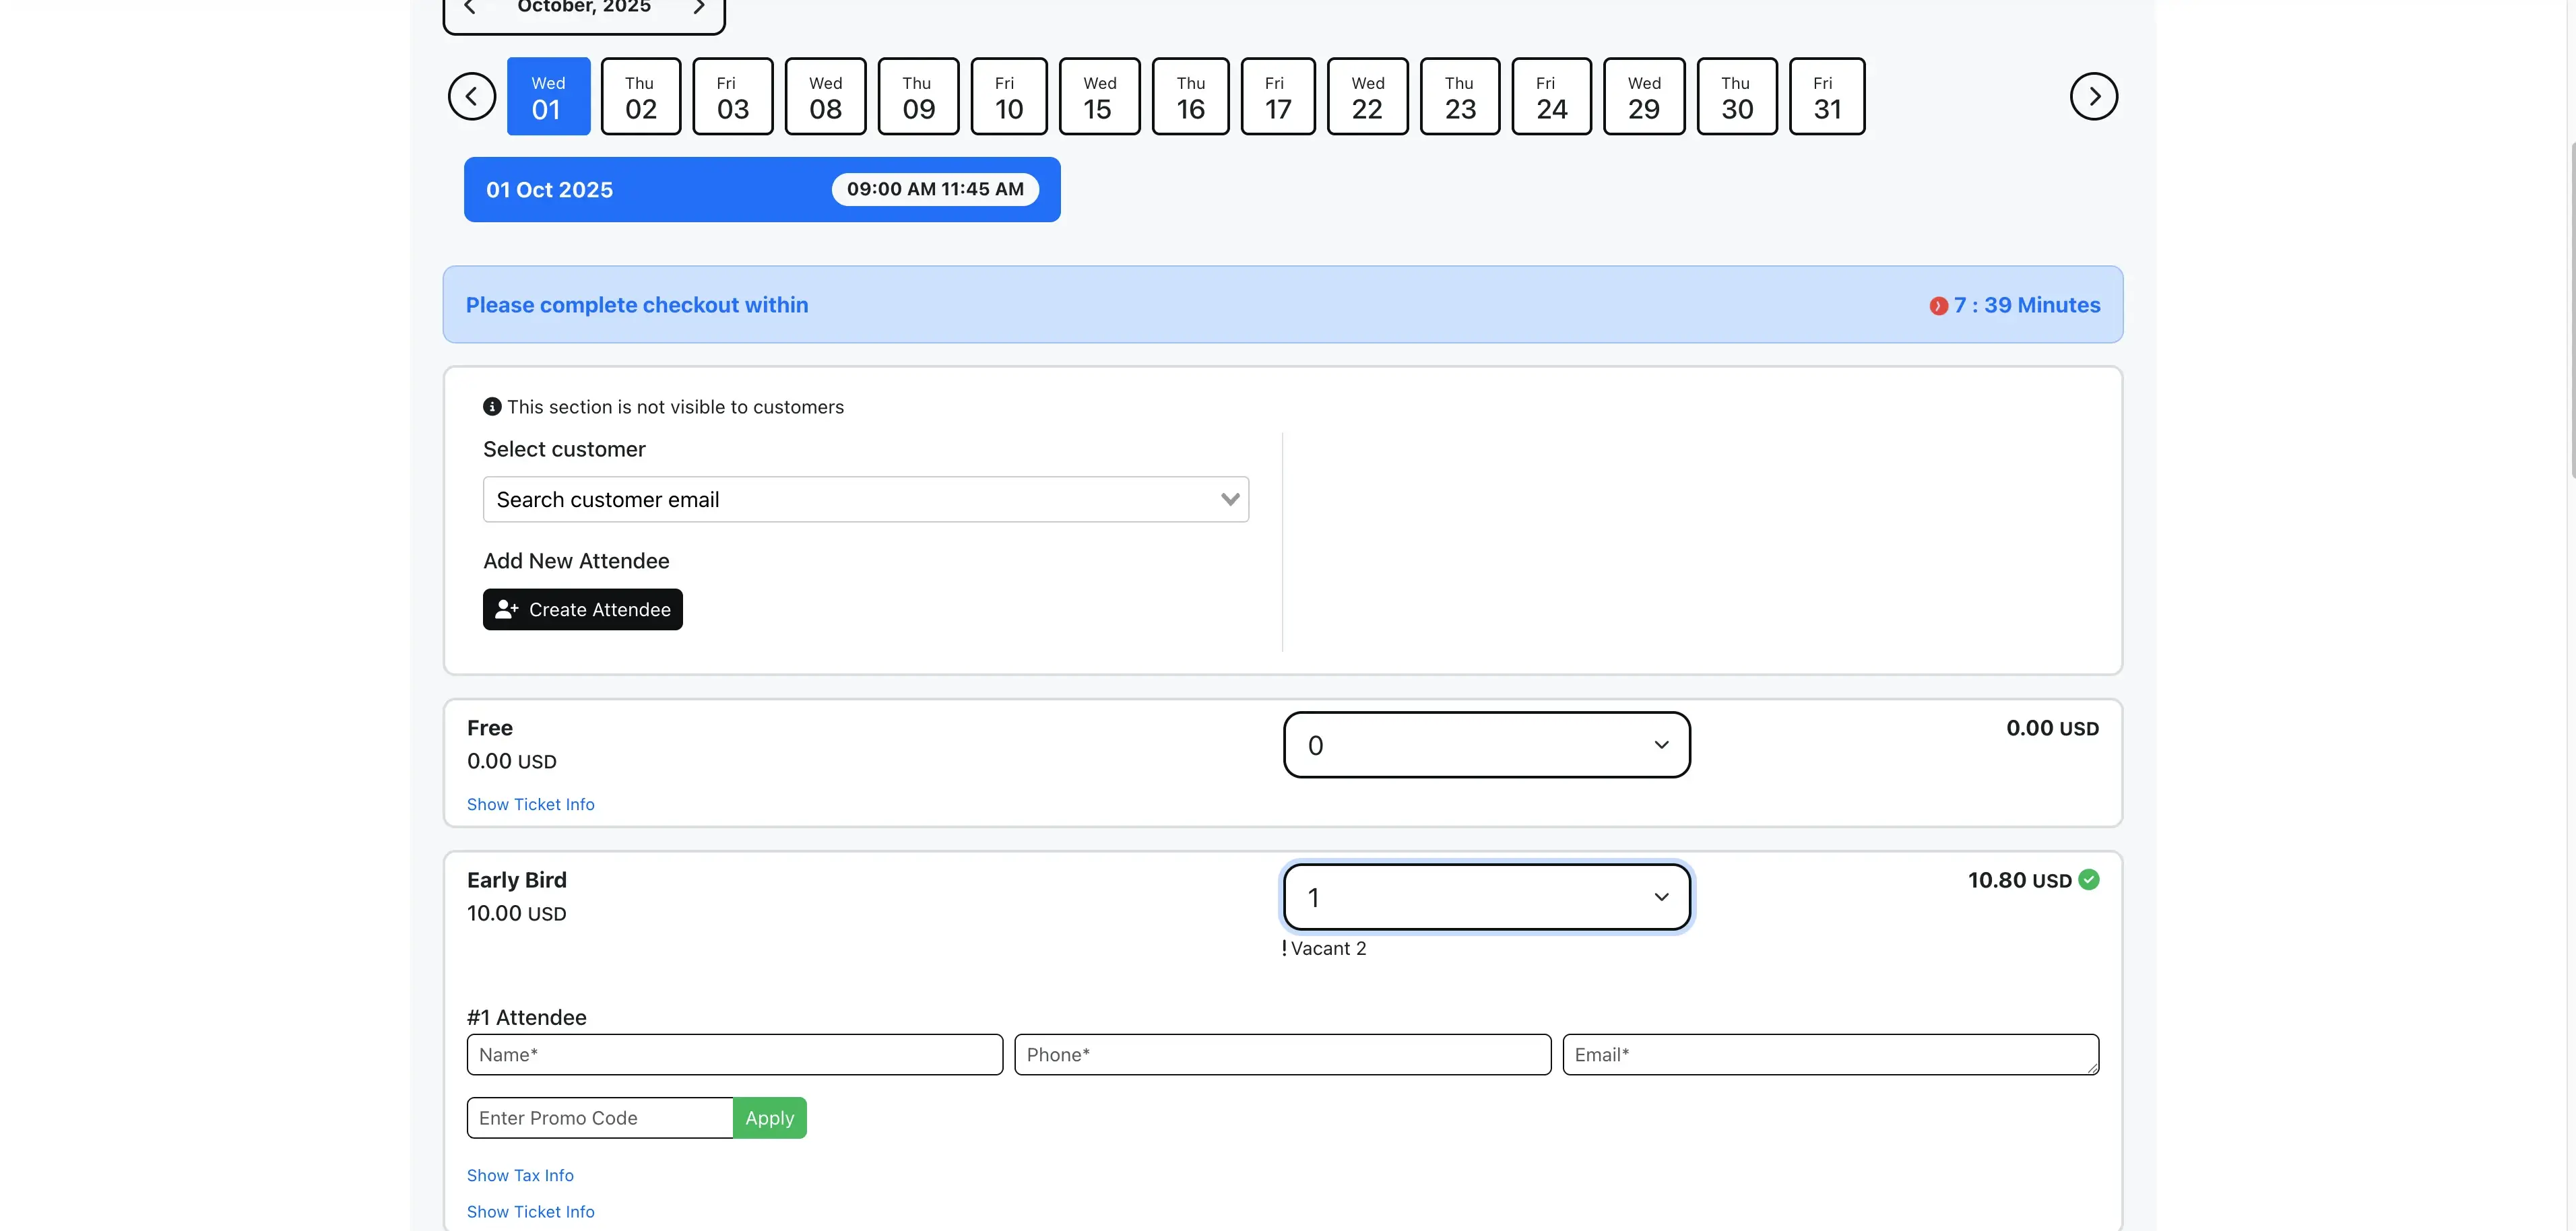Select date Fri 24 in the date strip

[1551, 96]
